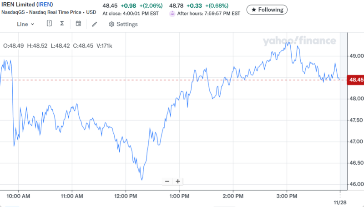This screenshot has width=364, height=207.
Task: Click the 49.00 price axis label
Action: [x=355, y=56]
